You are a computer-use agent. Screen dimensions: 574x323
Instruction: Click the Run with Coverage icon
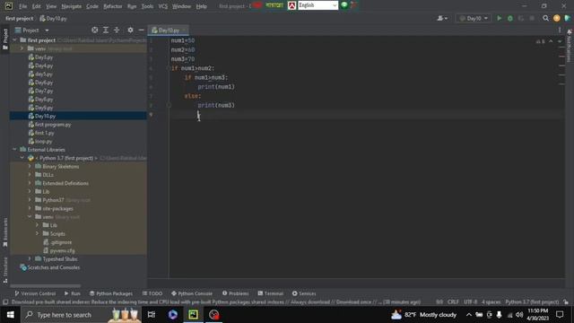(x=521, y=18)
